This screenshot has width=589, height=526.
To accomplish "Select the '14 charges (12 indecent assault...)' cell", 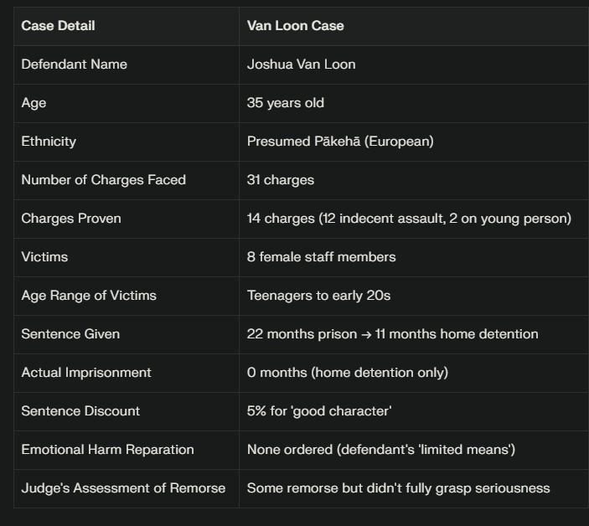I will tap(409, 218).
